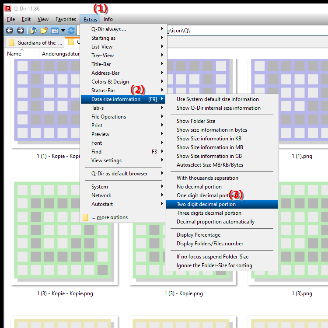Expand the Address-Bar submenu
This screenshot has width=328, height=328.
pos(123,73)
